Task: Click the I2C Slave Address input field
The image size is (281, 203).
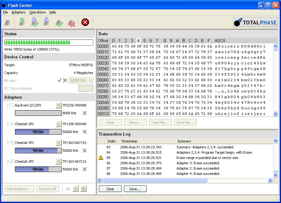Action: pyautogui.click(x=86, y=88)
